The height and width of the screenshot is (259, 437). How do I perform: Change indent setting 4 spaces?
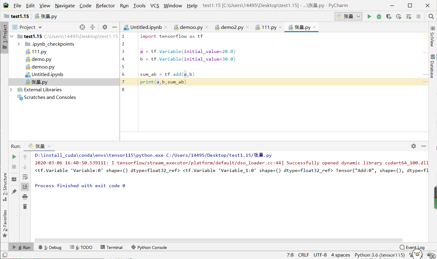point(340,255)
